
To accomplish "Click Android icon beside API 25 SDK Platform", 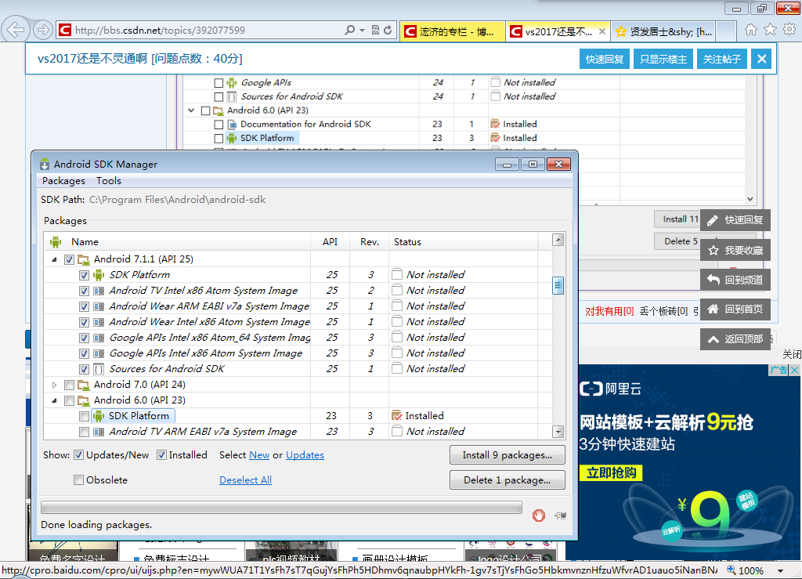I will [99, 275].
